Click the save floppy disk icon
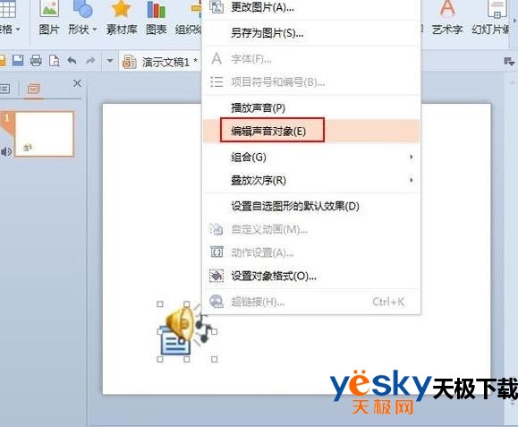Viewport: 518px width, 427px height. tap(18, 61)
